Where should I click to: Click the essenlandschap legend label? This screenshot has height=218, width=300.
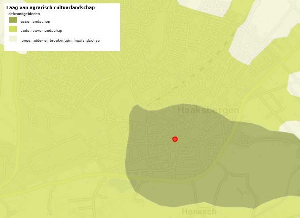tap(35, 22)
